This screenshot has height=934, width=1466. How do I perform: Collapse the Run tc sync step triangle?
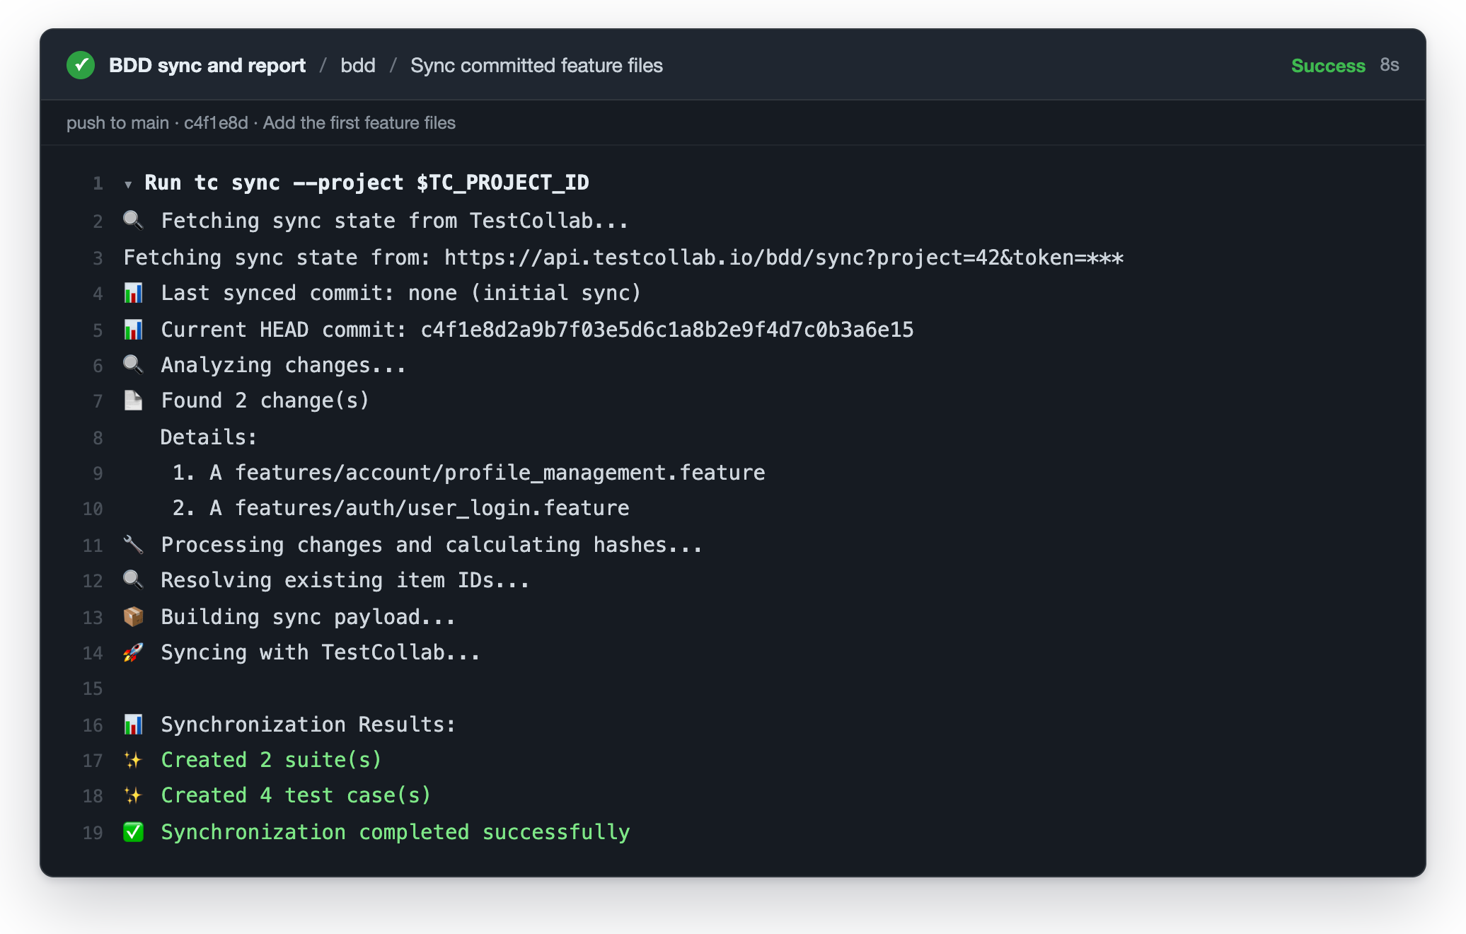coord(128,185)
